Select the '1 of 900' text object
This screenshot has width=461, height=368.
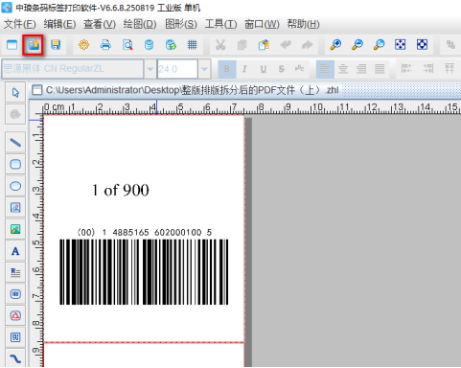pyautogui.click(x=121, y=190)
